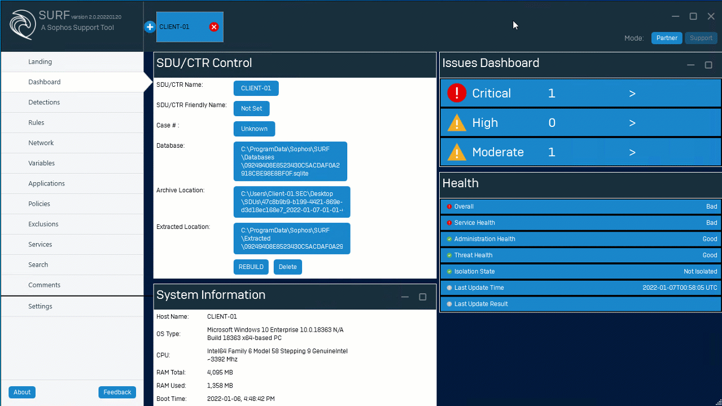The image size is (722, 406).
Task: Minimize the SURF window
Action: tap(676, 16)
